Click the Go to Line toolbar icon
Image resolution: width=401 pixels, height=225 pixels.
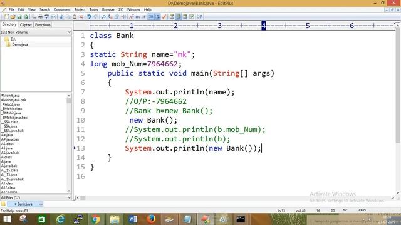click(123, 17)
